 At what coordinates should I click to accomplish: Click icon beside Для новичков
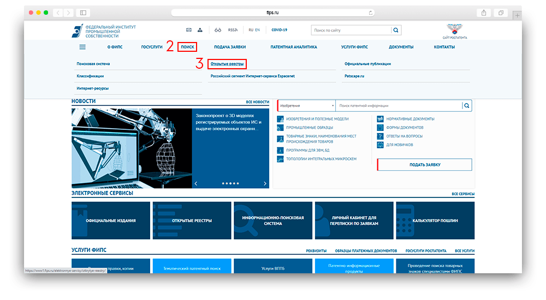[x=380, y=145]
